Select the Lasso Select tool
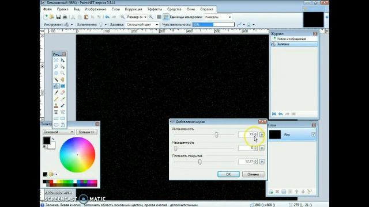Image resolution: width=369 pixels, height=207 pixels. pyautogui.click(x=56, y=67)
